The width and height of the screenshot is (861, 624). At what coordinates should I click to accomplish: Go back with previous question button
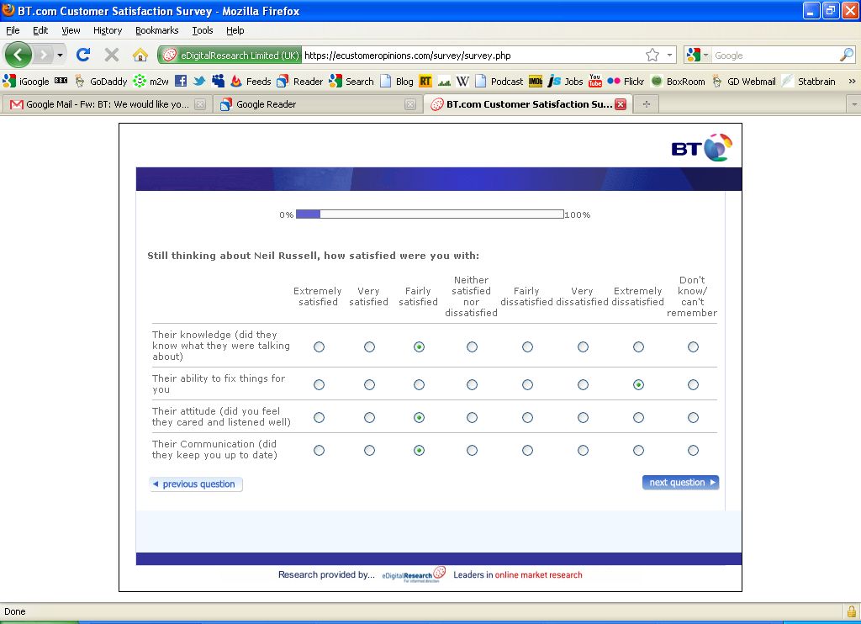tap(196, 484)
